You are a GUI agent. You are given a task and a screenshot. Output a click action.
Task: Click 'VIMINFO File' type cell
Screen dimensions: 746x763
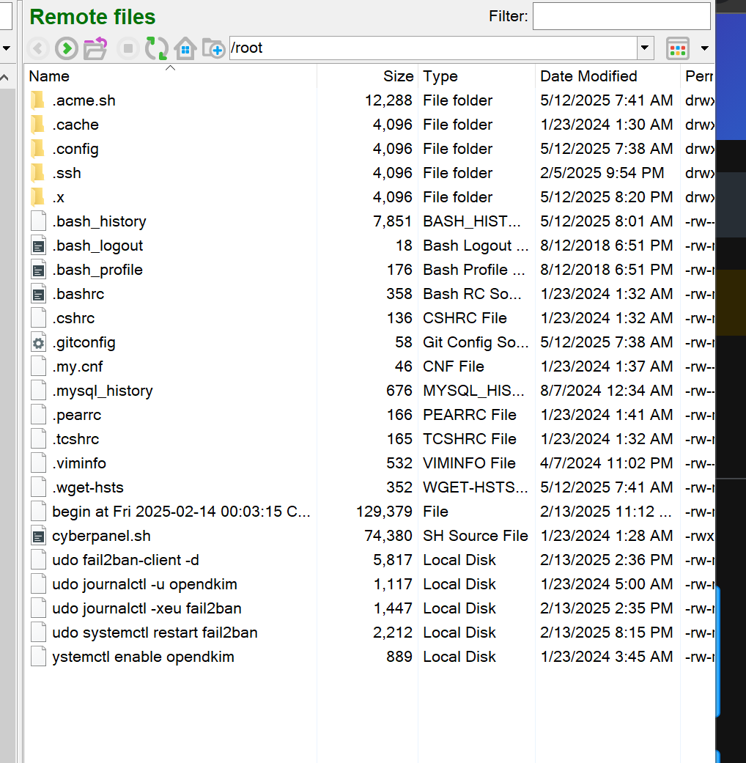(x=469, y=463)
